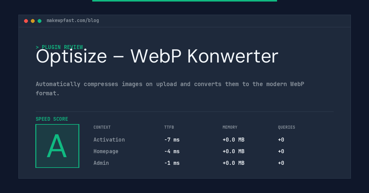Click the '-7 ms' TTFB value
The image size is (369, 193).
click(x=172, y=140)
